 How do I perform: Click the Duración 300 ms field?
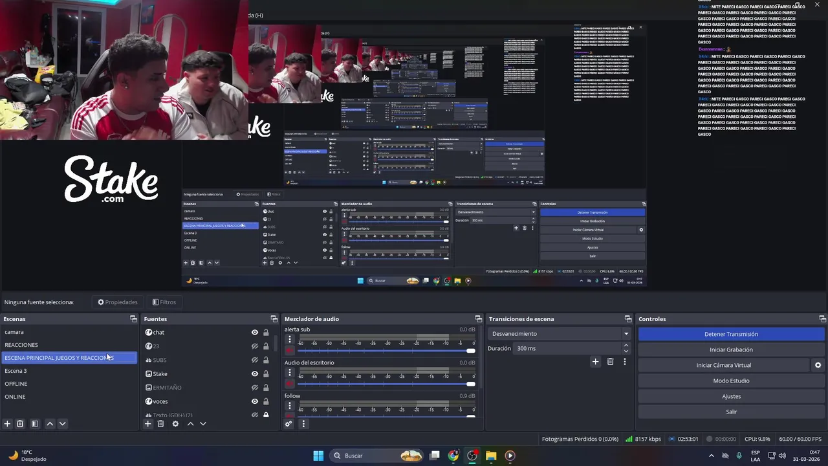pos(567,348)
